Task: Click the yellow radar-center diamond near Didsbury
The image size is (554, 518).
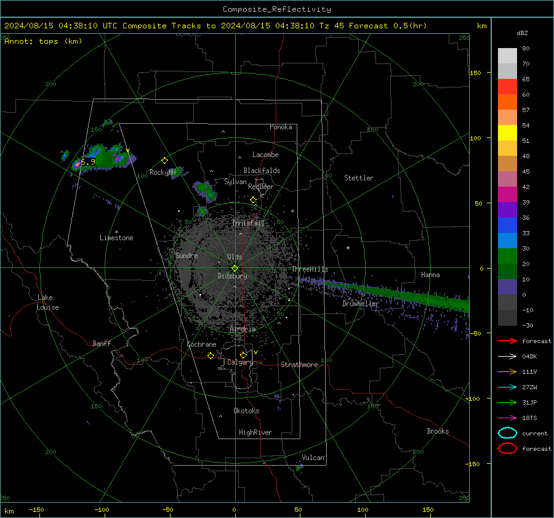Action: pyautogui.click(x=235, y=269)
